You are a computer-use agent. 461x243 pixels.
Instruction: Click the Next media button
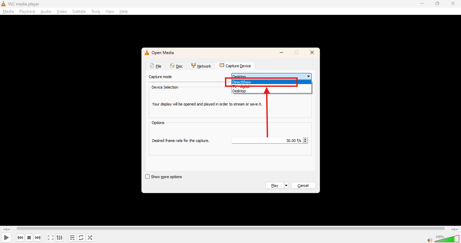[x=38, y=238]
